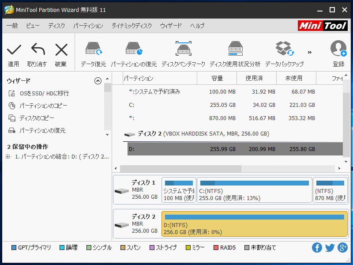The height and width of the screenshot is (265, 353).
Task: Start パーティションのコピー wizard
Action: tap(38, 106)
